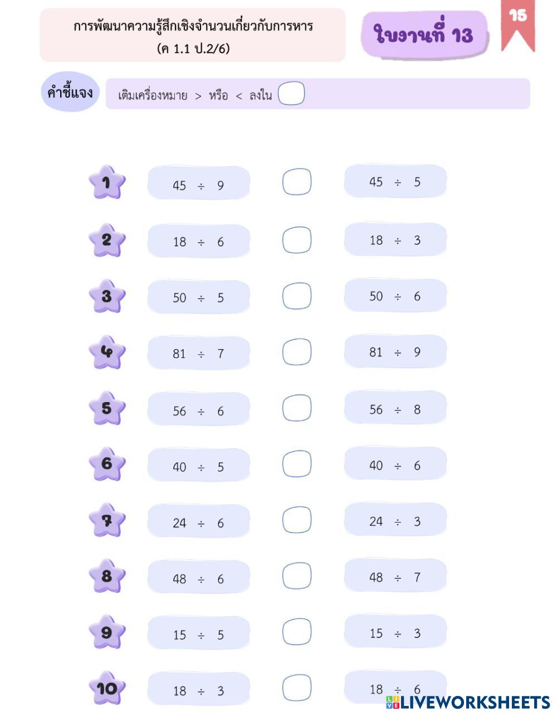Click answer box between 24 ÷ 6 and 24 ÷ 3
Viewport: 557px width, 716px height.
click(296, 520)
